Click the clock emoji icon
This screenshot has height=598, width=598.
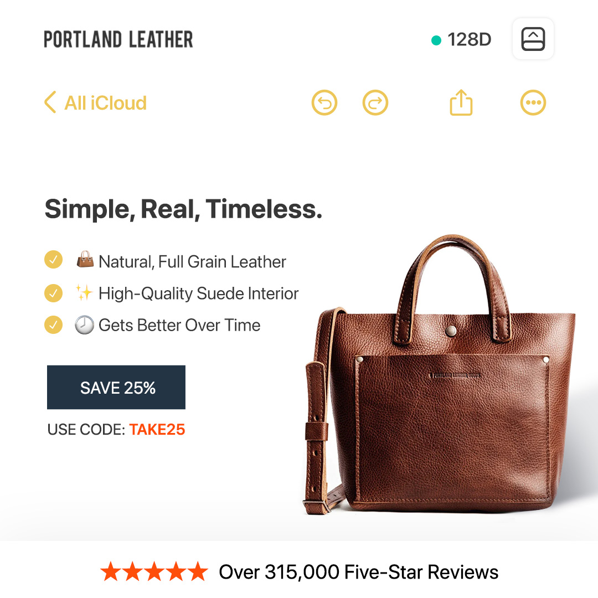pos(84,325)
